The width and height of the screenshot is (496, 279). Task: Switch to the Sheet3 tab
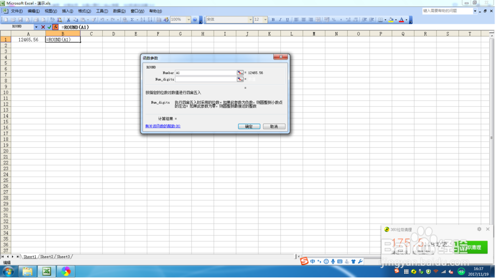(x=63, y=257)
